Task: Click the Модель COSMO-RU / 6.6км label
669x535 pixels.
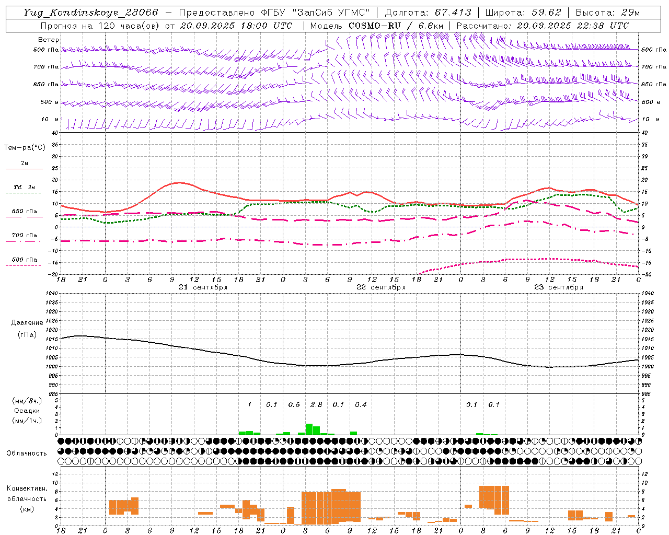Action: click(x=377, y=26)
